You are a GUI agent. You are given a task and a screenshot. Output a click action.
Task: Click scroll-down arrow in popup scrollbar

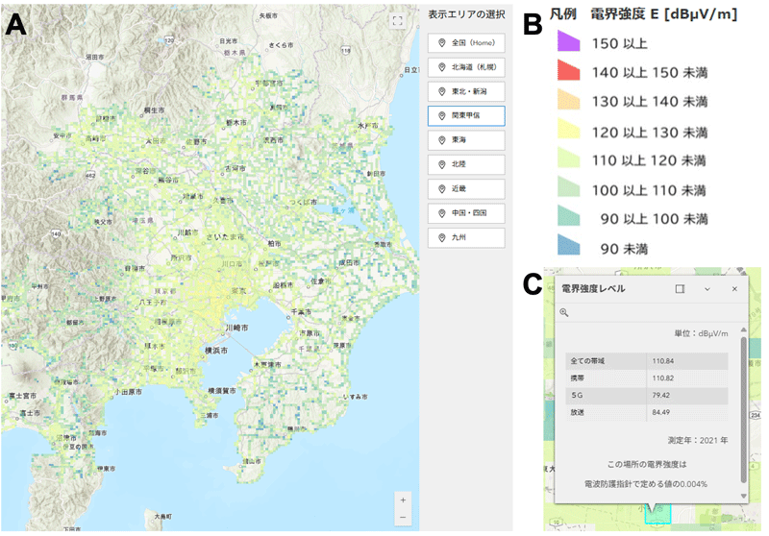click(742, 494)
